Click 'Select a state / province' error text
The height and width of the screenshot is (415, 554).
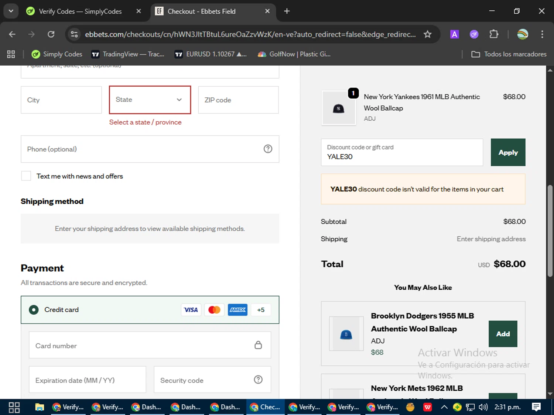[x=145, y=122]
